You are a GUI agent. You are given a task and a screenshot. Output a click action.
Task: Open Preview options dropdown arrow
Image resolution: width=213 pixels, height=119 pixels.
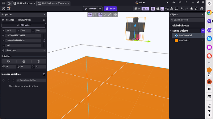point(100,9)
